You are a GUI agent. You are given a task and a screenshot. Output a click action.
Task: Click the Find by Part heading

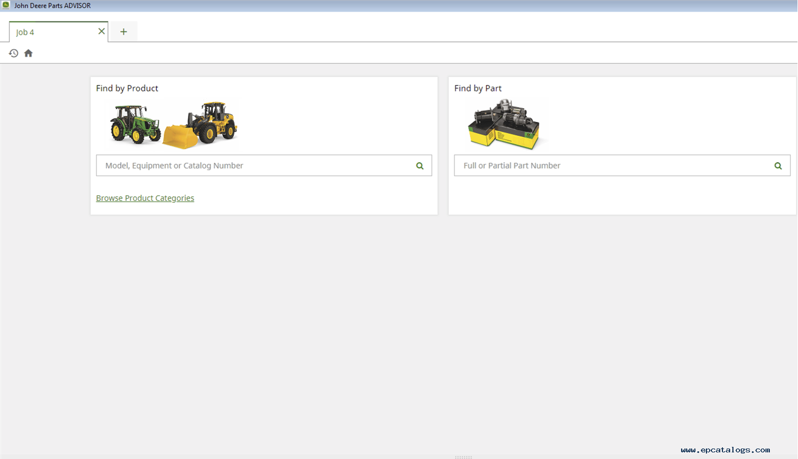coord(478,88)
